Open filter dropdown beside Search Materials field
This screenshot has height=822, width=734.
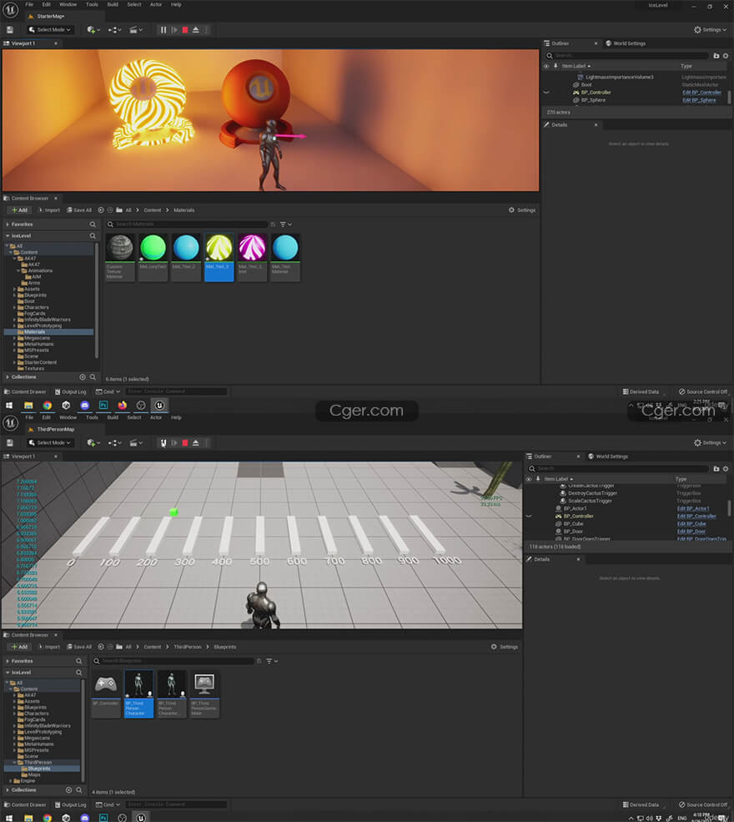click(285, 224)
